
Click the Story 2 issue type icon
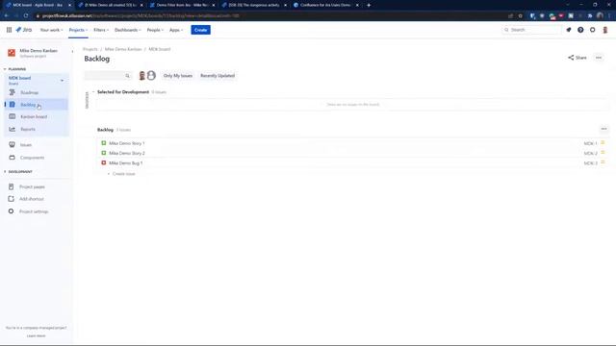click(104, 153)
